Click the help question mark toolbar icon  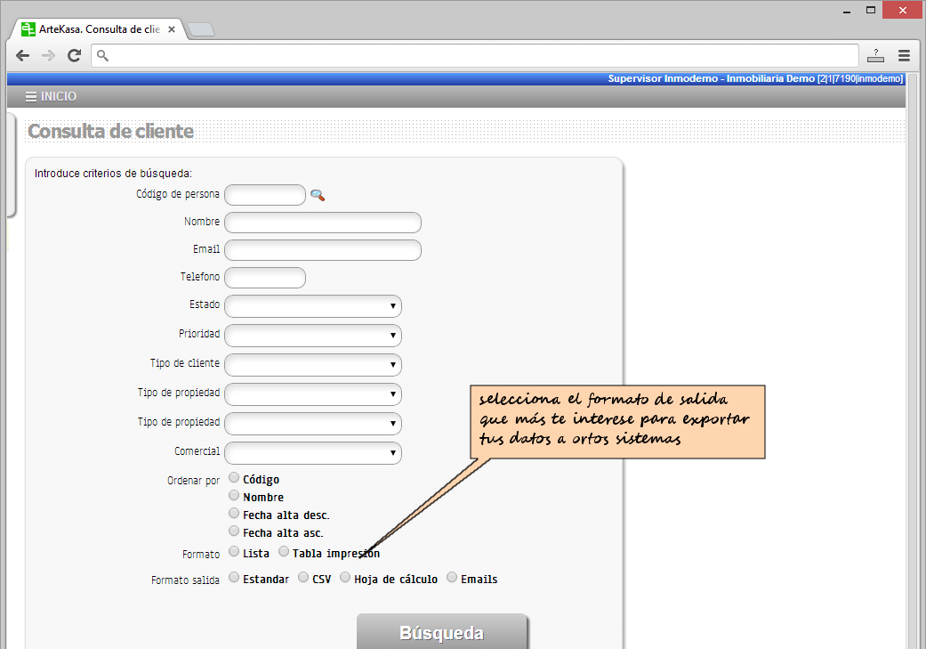coord(875,55)
